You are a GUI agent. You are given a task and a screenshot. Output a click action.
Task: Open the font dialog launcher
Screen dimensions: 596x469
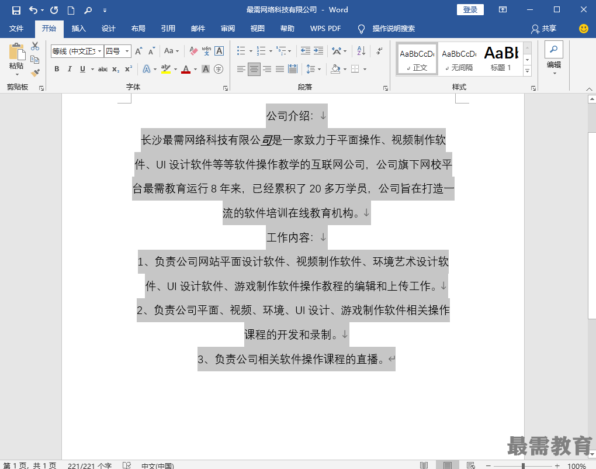tap(226, 88)
